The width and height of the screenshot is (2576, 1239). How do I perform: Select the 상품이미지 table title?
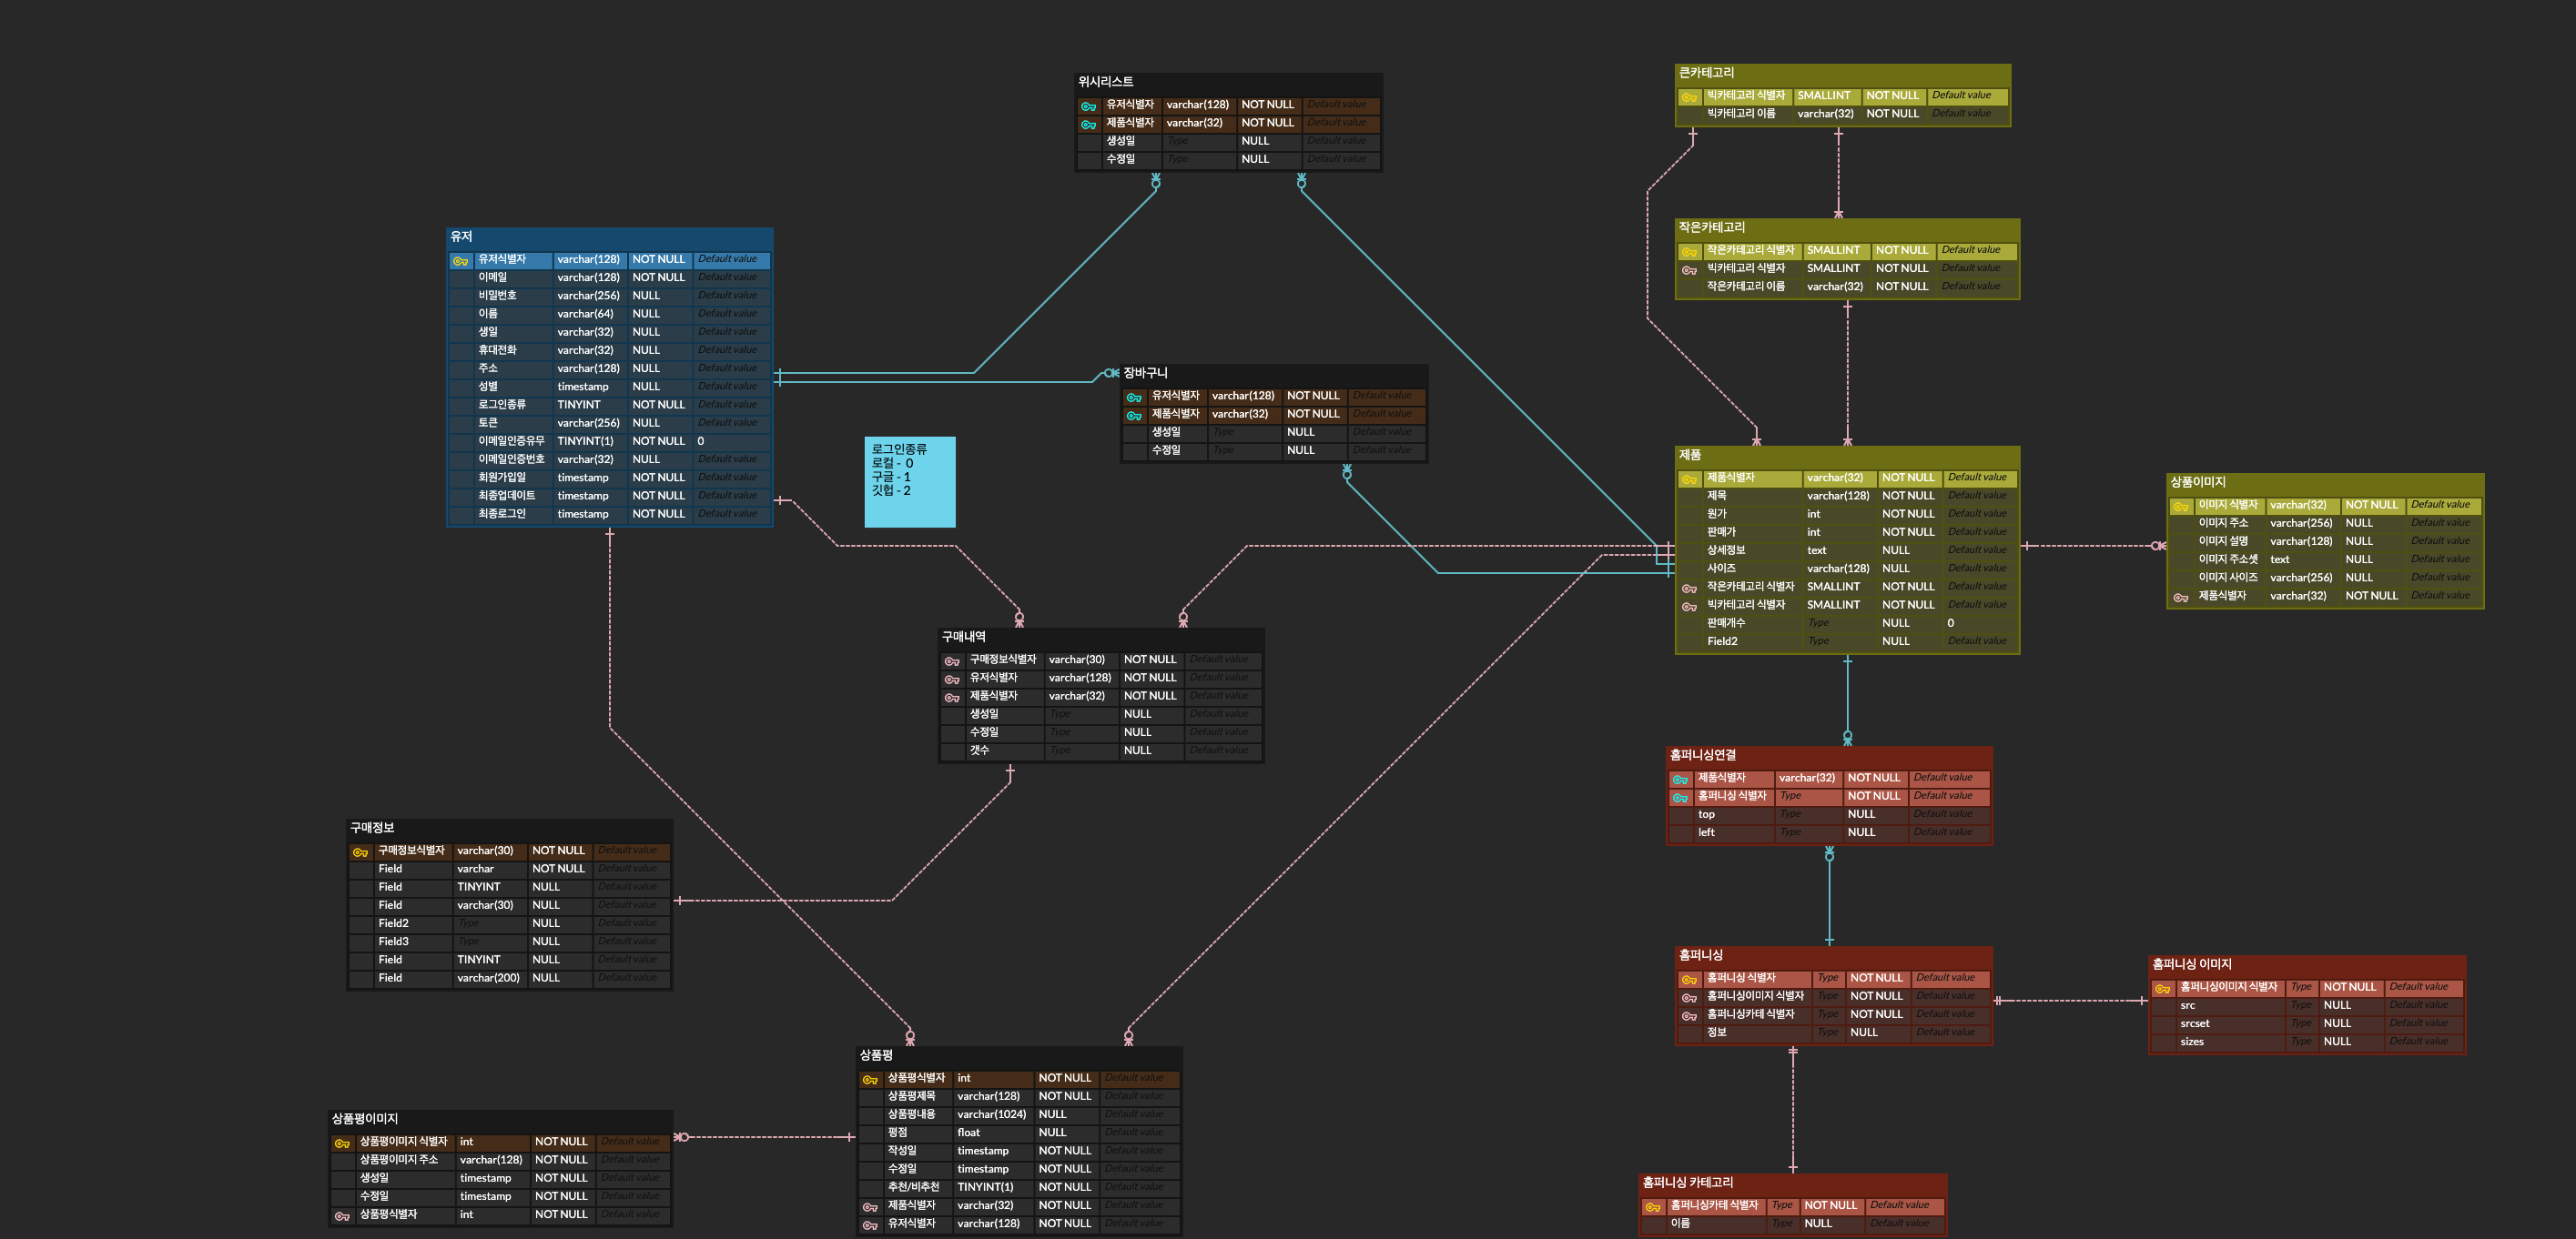click(x=2198, y=481)
